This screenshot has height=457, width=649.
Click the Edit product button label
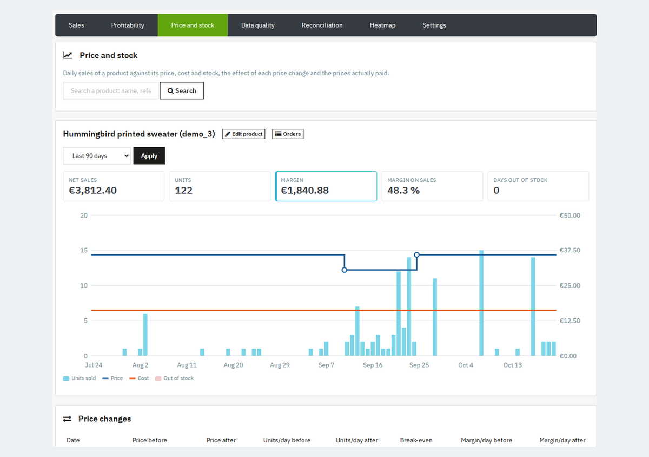point(248,134)
